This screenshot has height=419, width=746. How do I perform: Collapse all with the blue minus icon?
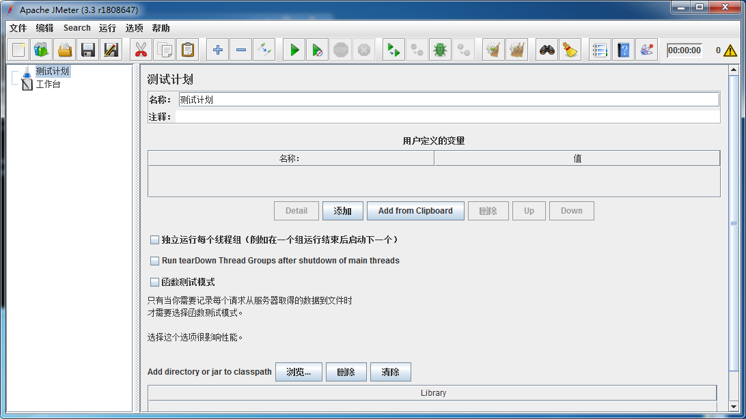point(241,50)
